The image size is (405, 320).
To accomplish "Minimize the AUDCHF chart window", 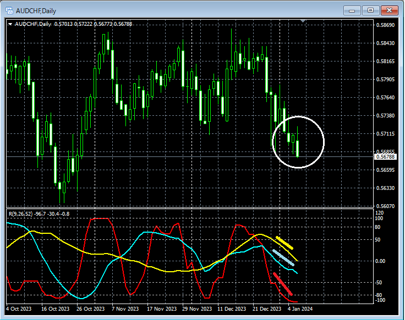I will (352, 10).
